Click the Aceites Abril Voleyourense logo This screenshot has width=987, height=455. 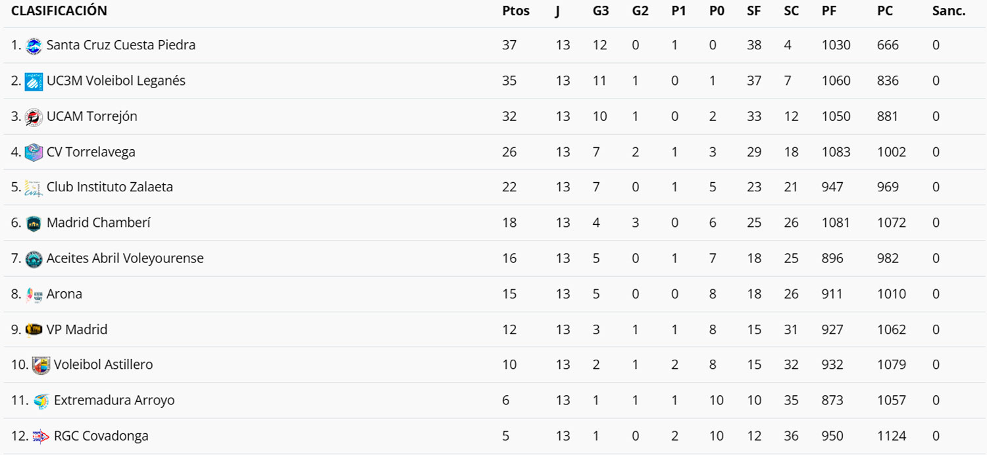pyautogui.click(x=34, y=258)
